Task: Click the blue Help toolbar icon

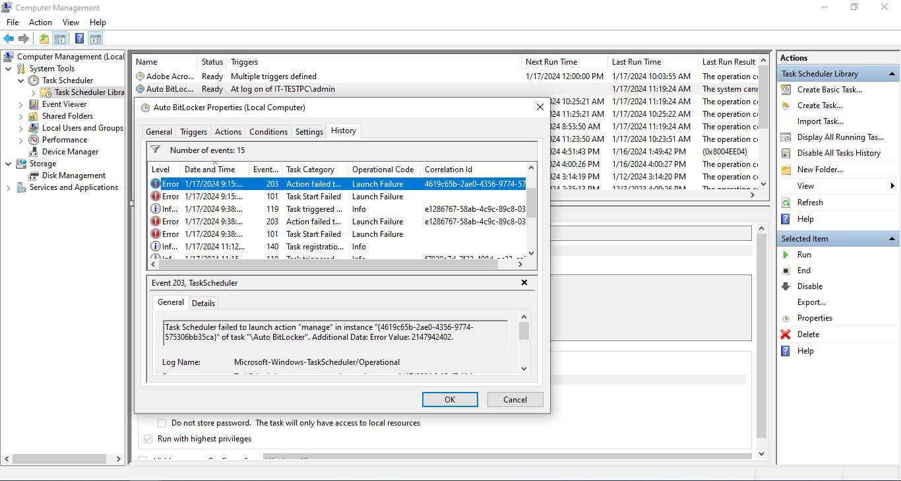Action: pos(79,39)
